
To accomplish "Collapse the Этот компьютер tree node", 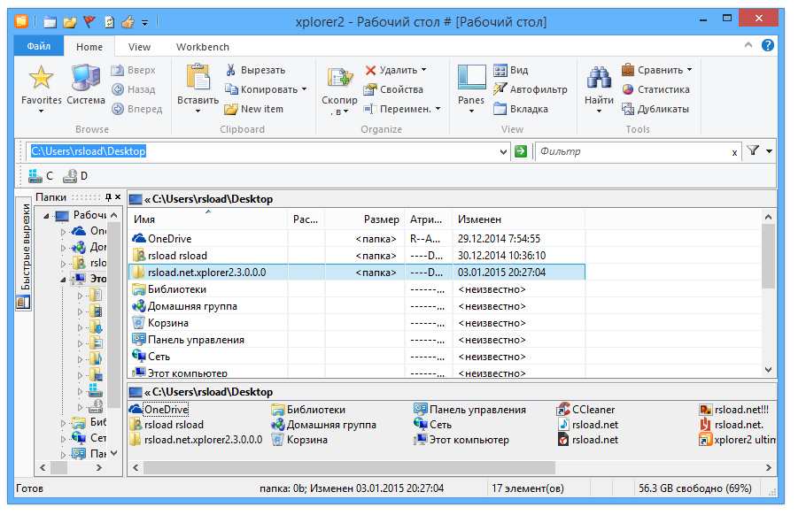I will pos(63,280).
